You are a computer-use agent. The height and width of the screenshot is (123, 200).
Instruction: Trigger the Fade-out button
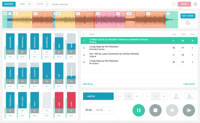click(190, 96)
